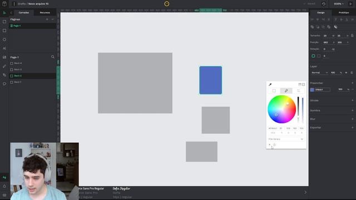This screenshot has height=200, width=356.
Task: Select the Rect-2 layer
Action: tap(32, 76)
